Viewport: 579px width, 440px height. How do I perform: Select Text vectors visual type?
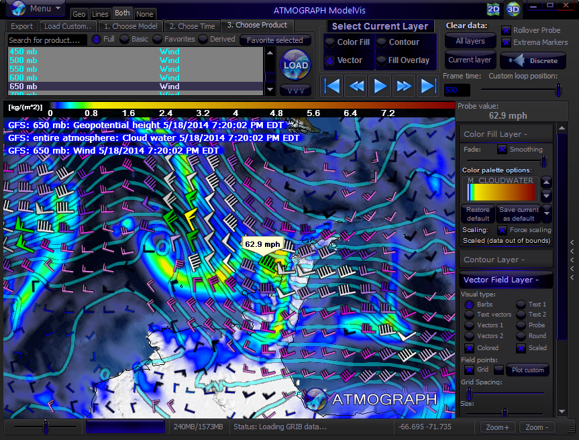point(469,315)
